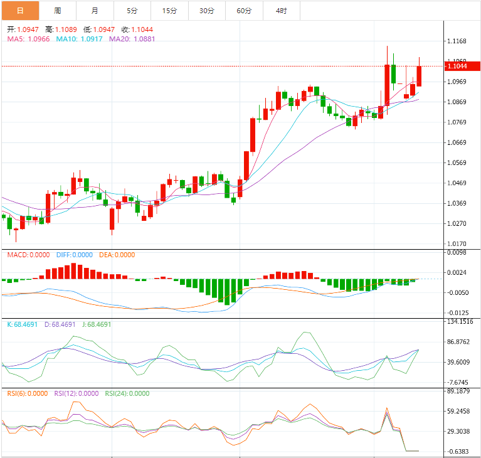Click the red 1.1044 current price tag
Screen dimensions: 481x458
tap(460, 66)
